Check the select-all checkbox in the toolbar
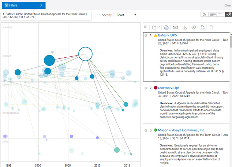The height and width of the screenshot is (167, 232). click(x=146, y=27)
